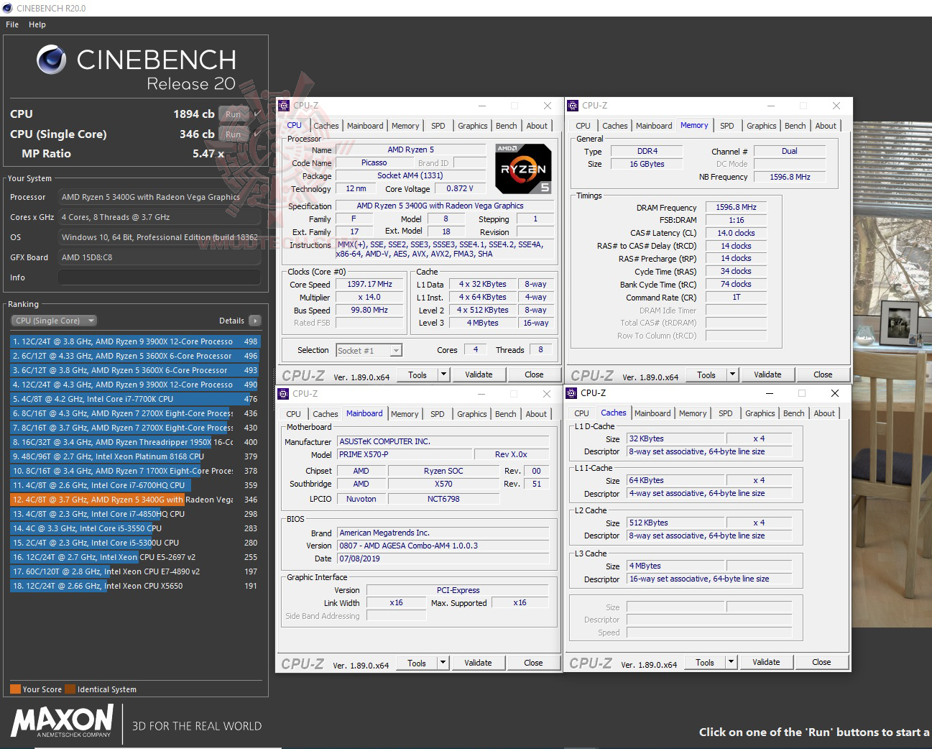Select highlighted Ryzen 5 3400G ranking entry

(135, 500)
